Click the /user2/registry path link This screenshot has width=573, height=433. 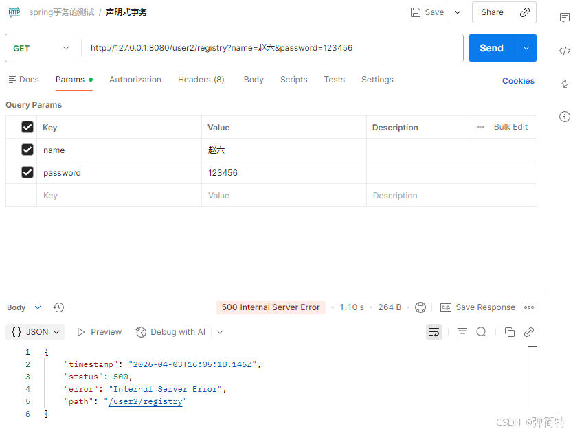pyautogui.click(x=146, y=401)
